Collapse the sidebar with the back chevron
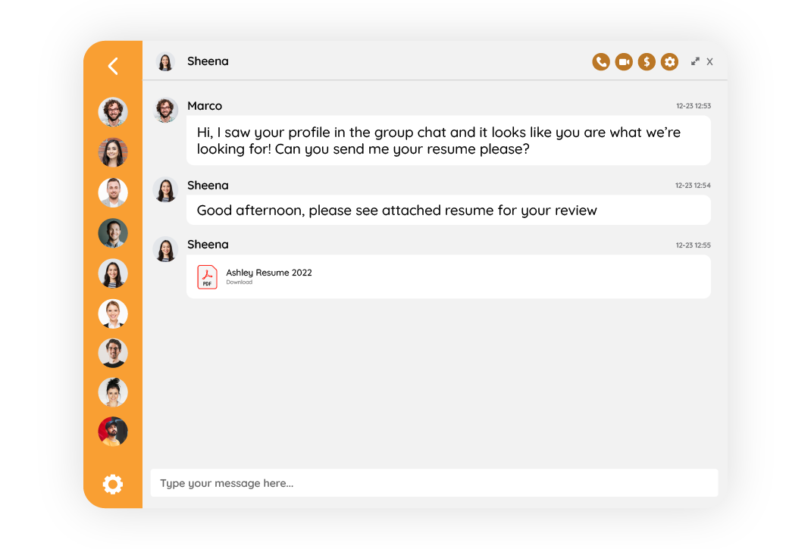This screenshot has height=549, width=811. 112,66
